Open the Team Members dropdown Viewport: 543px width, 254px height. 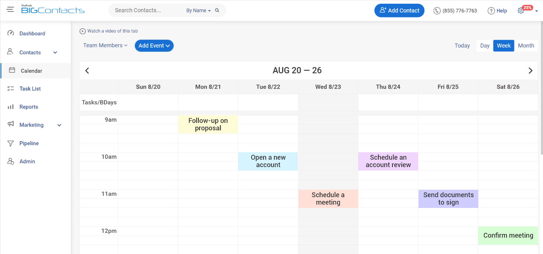[105, 45]
